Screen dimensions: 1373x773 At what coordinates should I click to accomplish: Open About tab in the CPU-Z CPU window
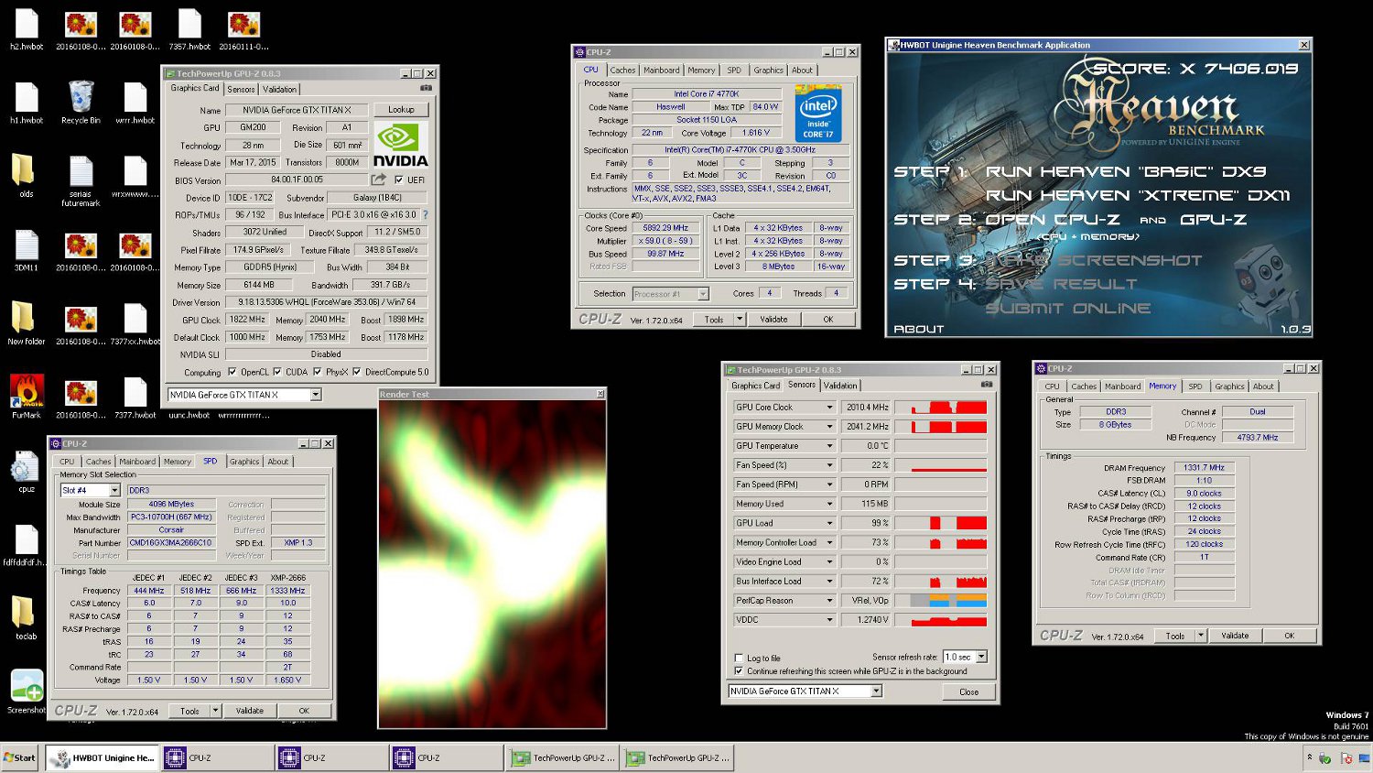point(802,70)
